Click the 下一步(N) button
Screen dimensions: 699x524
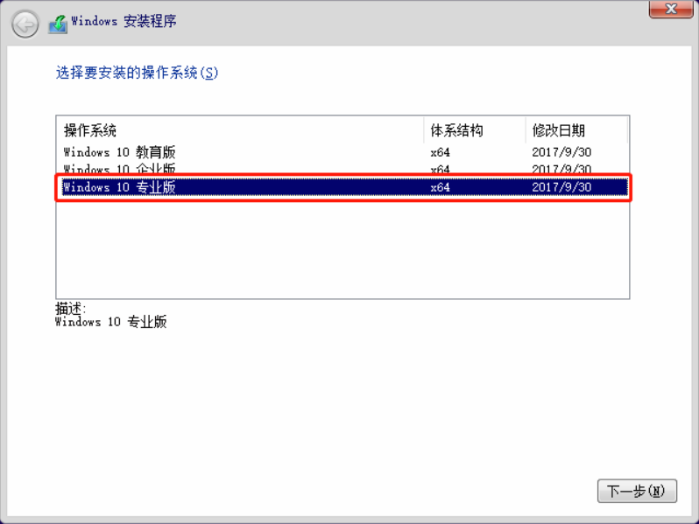[x=637, y=491]
